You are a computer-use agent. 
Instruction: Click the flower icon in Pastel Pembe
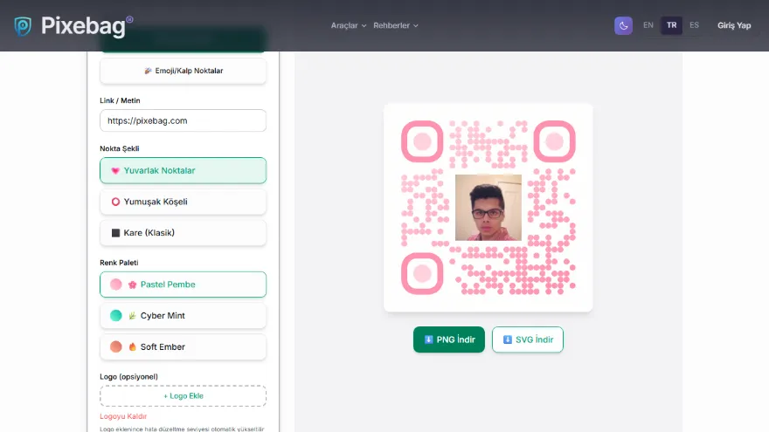coord(132,285)
